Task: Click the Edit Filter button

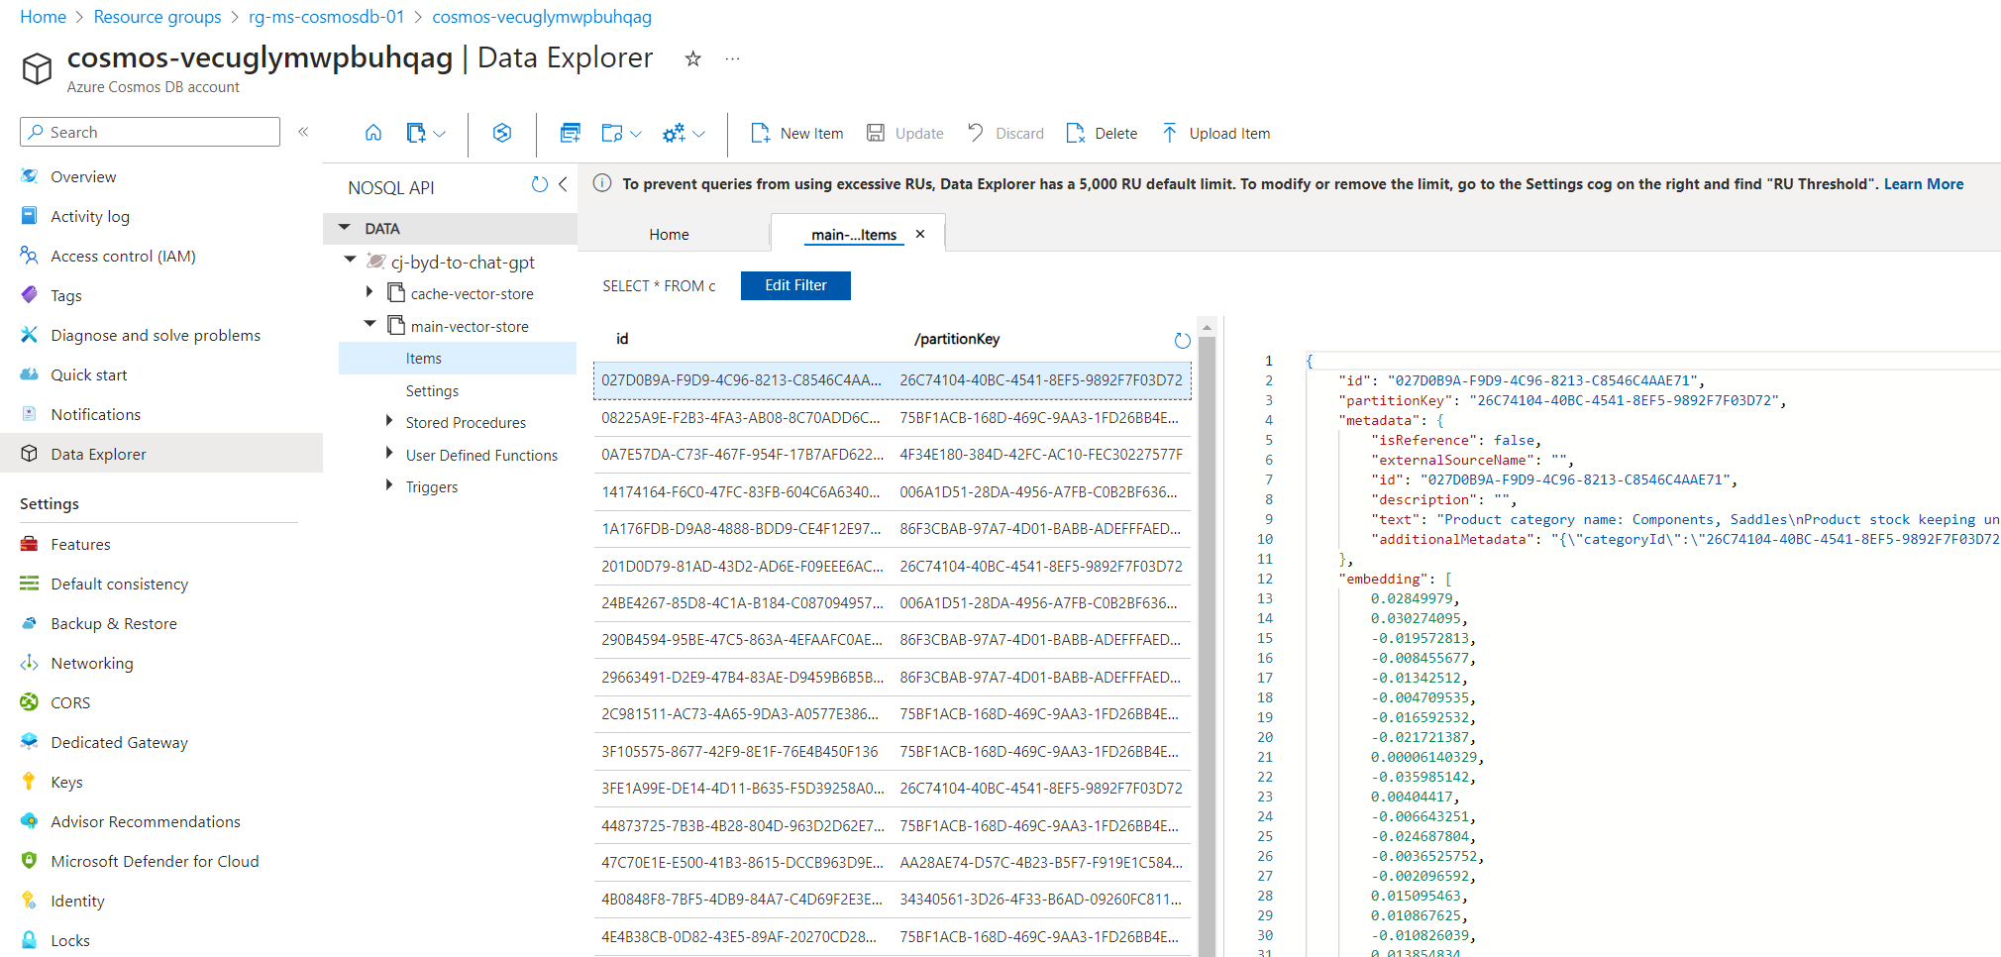Action: click(x=795, y=285)
